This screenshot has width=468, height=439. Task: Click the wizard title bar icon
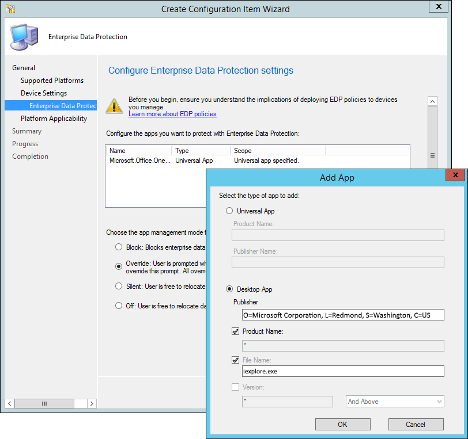(x=10, y=9)
